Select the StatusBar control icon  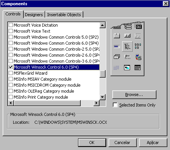pyautogui.click(x=138, y=36)
